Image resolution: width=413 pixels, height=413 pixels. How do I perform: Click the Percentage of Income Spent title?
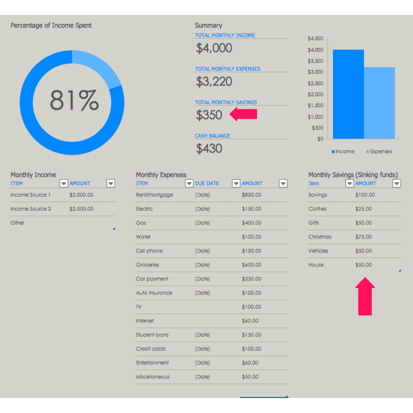51,25
